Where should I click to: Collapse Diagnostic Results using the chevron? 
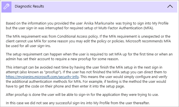tap(170, 6)
